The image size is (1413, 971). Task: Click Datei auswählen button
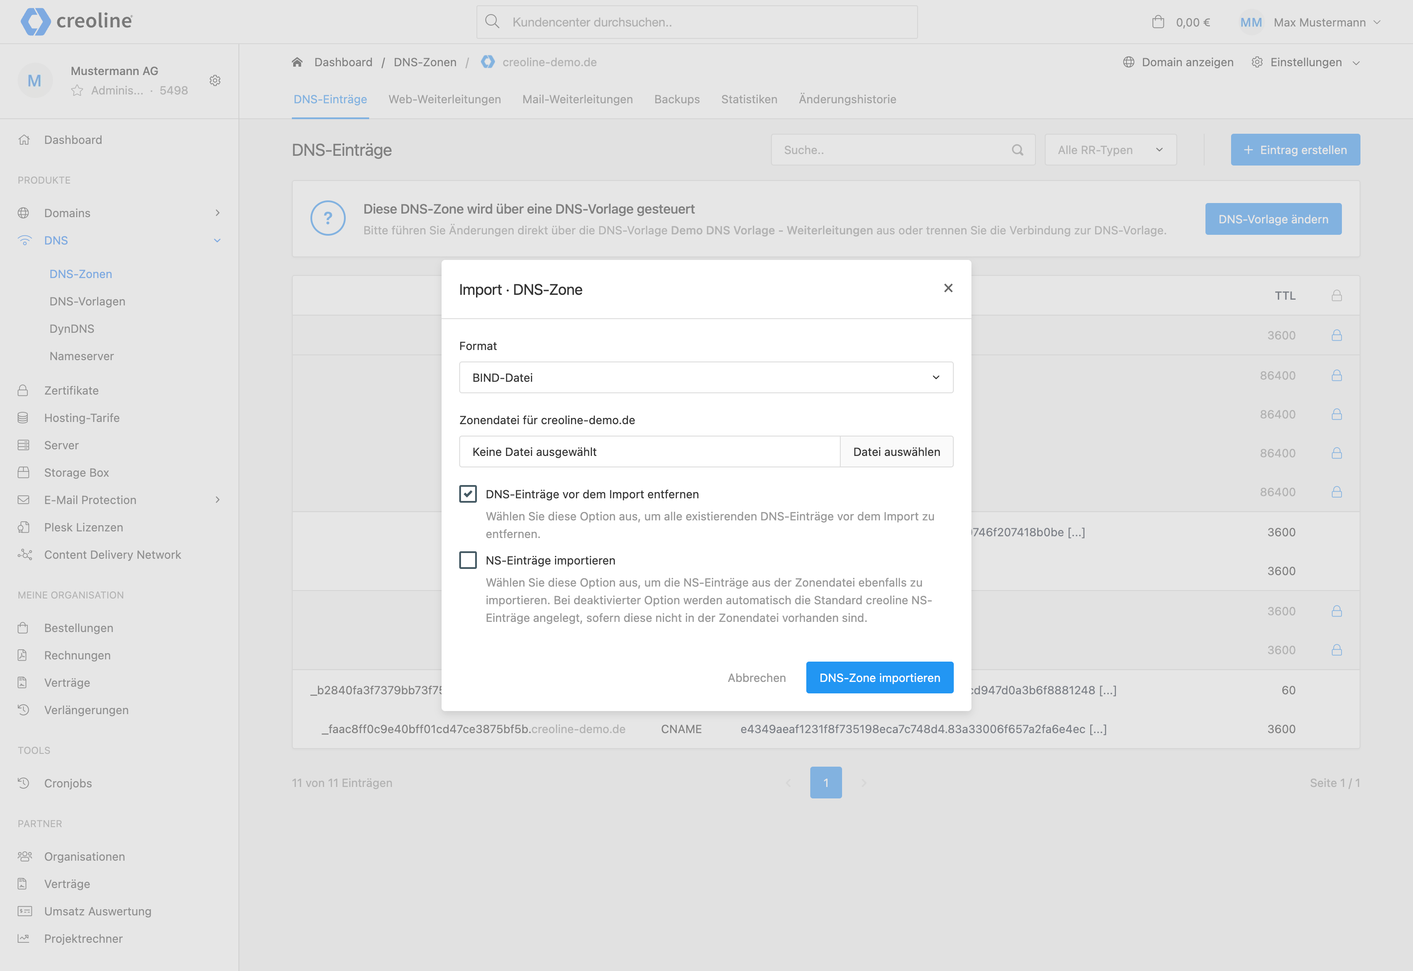click(896, 452)
